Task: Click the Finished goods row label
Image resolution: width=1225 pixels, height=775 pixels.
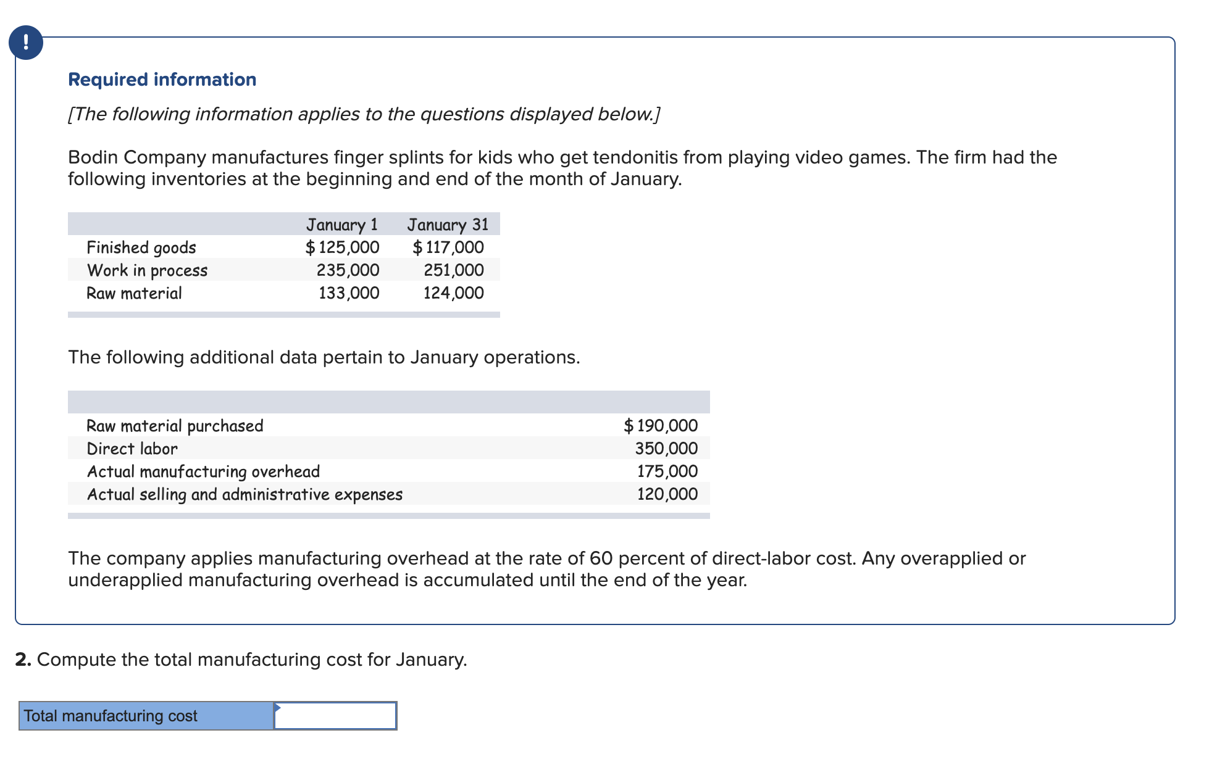Action: tap(141, 247)
